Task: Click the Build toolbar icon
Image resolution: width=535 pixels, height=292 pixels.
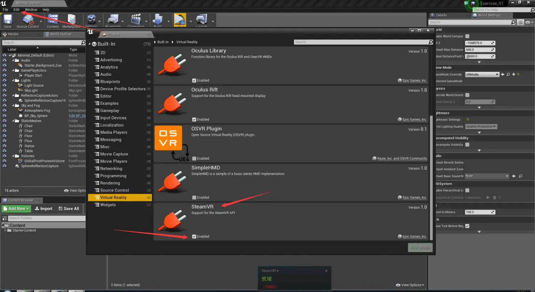Action: coord(158,20)
